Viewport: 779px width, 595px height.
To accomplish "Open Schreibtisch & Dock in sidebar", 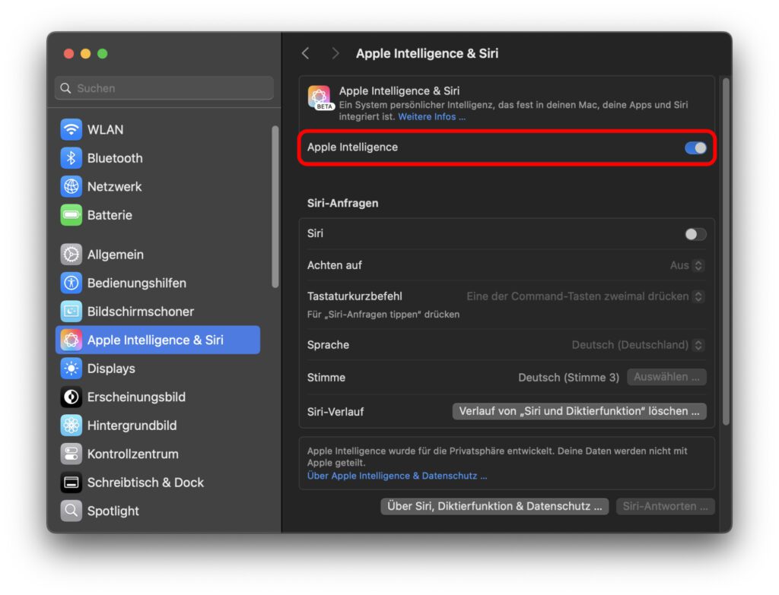I will point(145,483).
